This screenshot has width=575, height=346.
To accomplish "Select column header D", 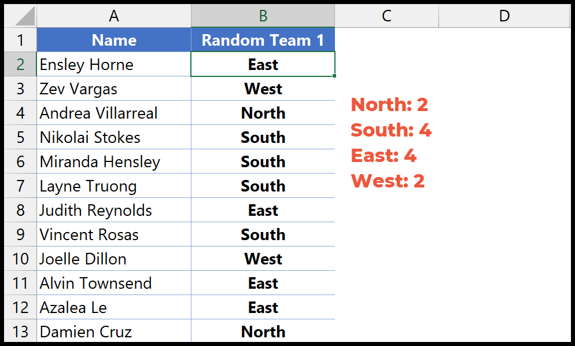I will click(x=503, y=16).
